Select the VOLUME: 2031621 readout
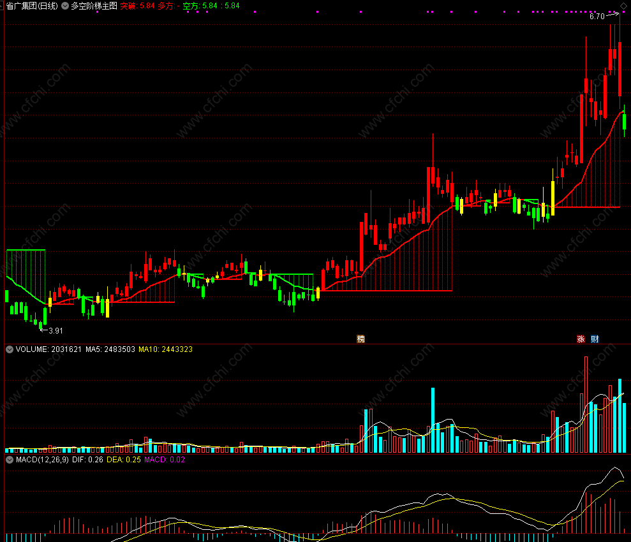 (48, 349)
